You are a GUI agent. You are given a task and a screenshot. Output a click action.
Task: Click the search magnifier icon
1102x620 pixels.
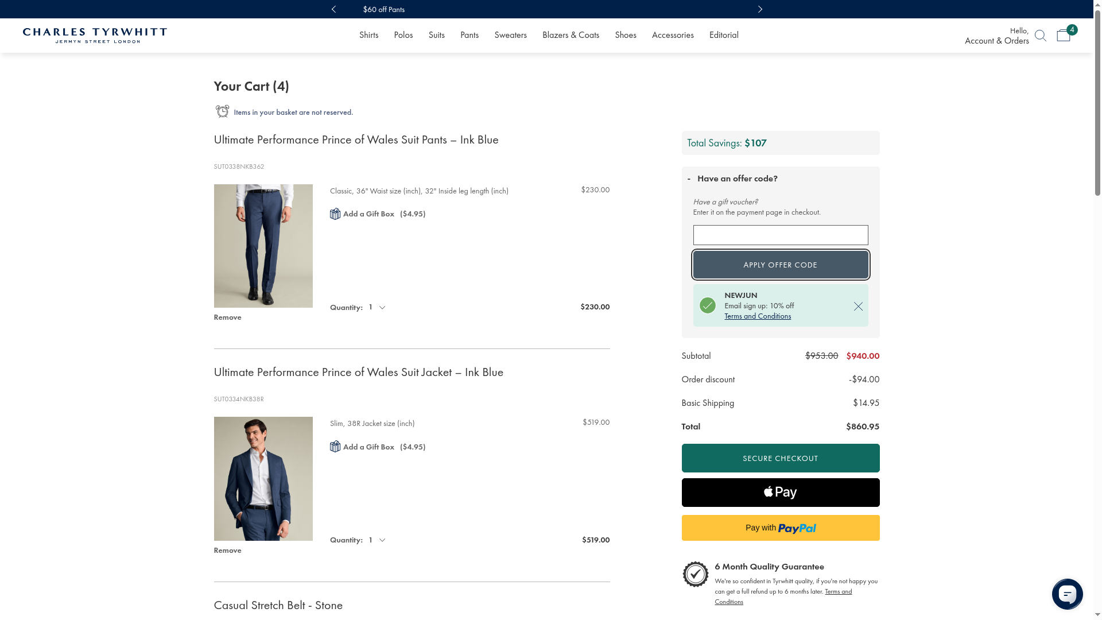(x=1040, y=36)
